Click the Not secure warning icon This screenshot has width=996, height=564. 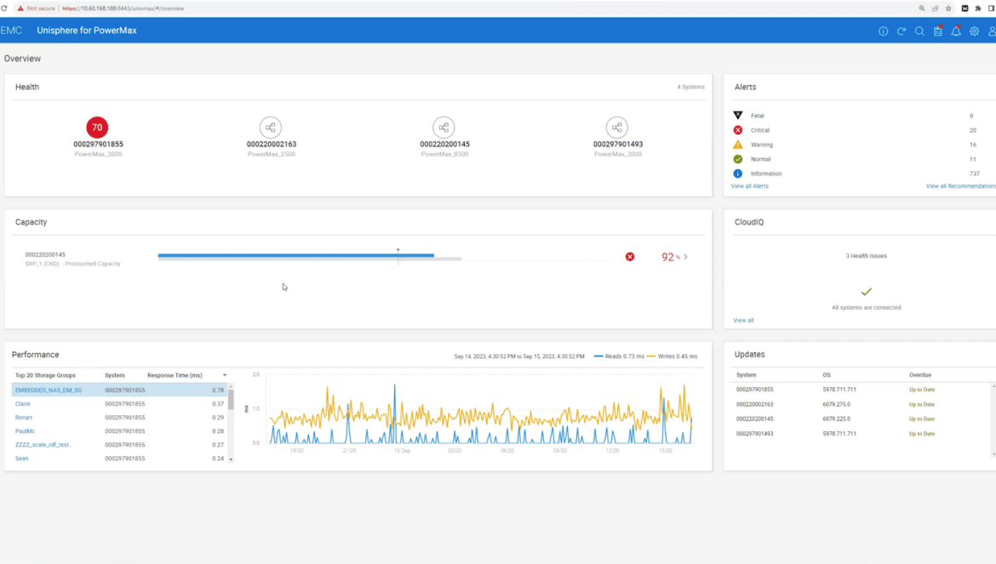click(x=20, y=9)
